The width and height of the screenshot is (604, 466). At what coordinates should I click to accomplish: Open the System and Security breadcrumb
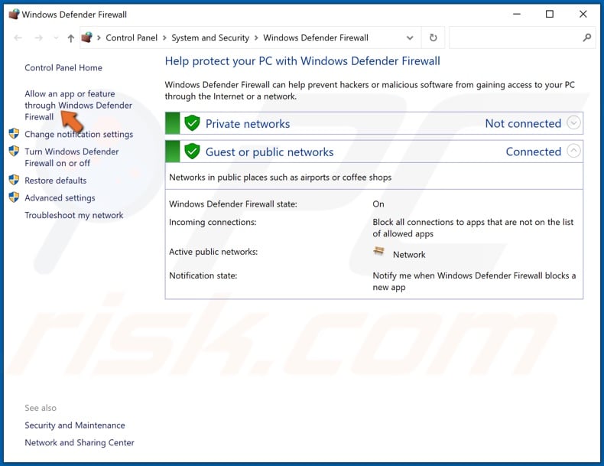click(x=210, y=37)
